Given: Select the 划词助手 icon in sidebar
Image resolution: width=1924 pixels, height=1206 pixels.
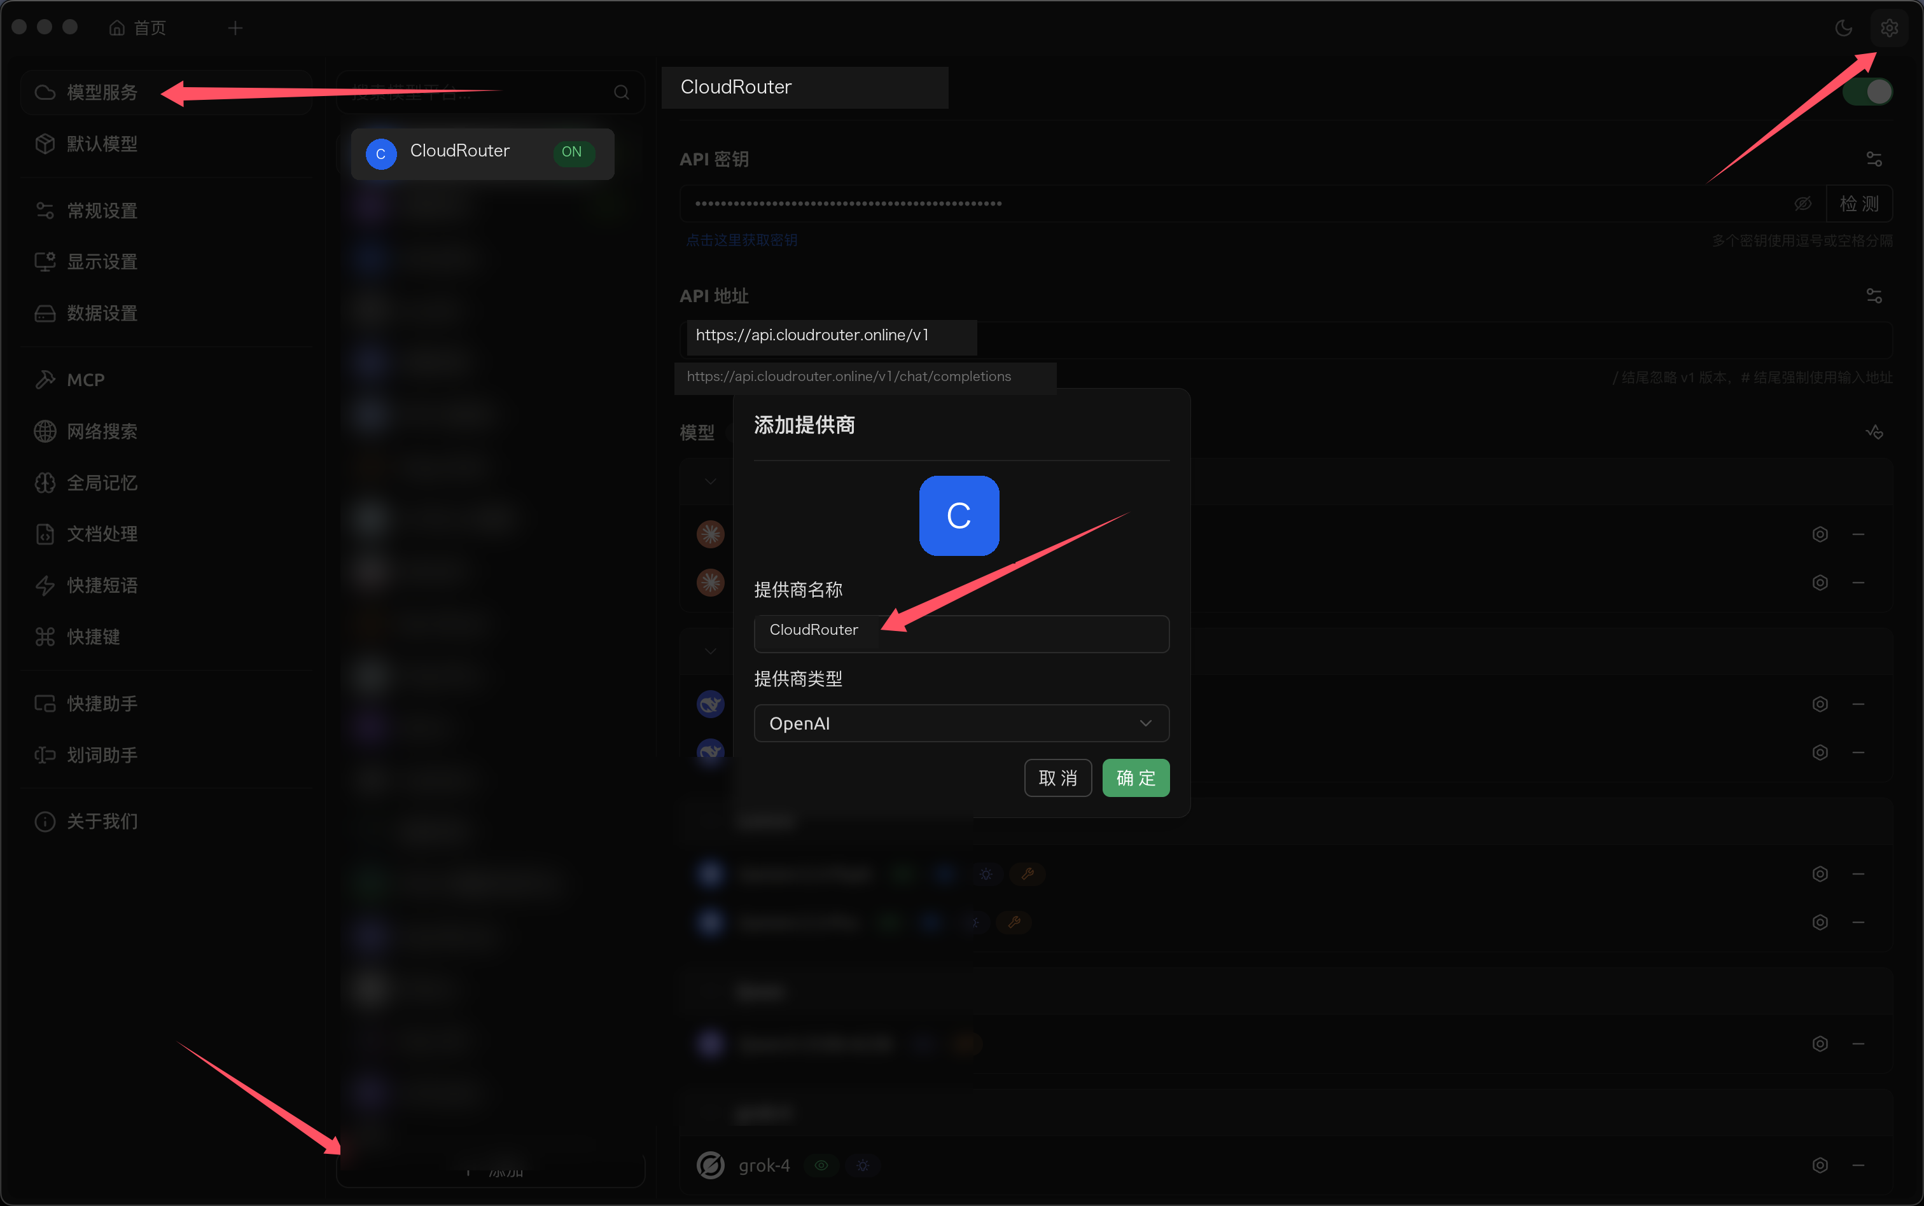Looking at the screenshot, I should [x=45, y=754].
